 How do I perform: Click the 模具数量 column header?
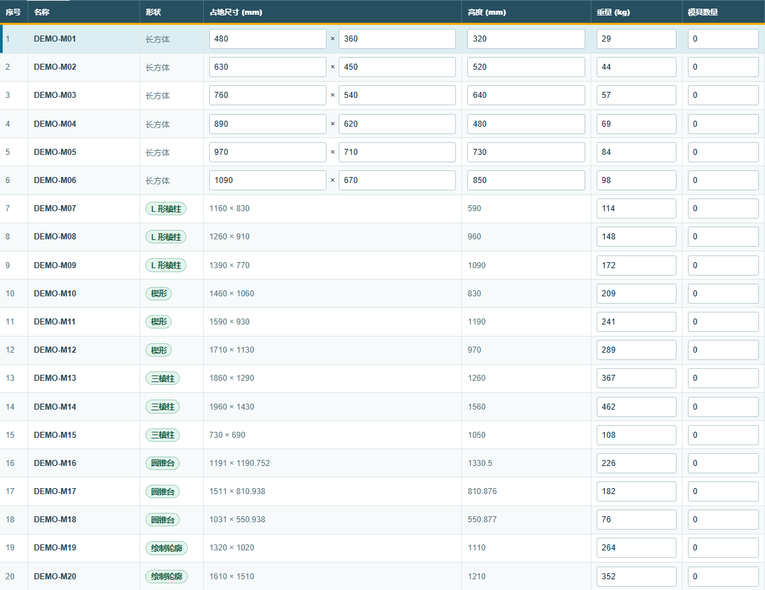point(703,12)
